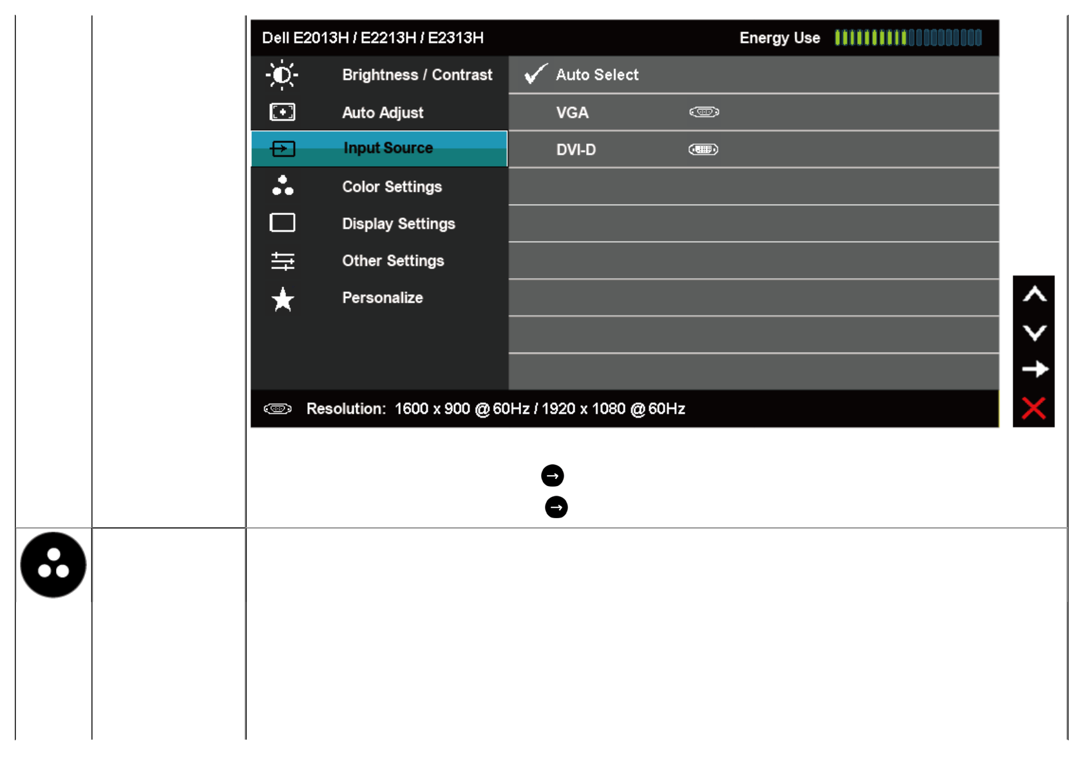Click the VGA connector icon in VGA row
Viewport: 1084px width, 766px height.
click(x=704, y=112)
